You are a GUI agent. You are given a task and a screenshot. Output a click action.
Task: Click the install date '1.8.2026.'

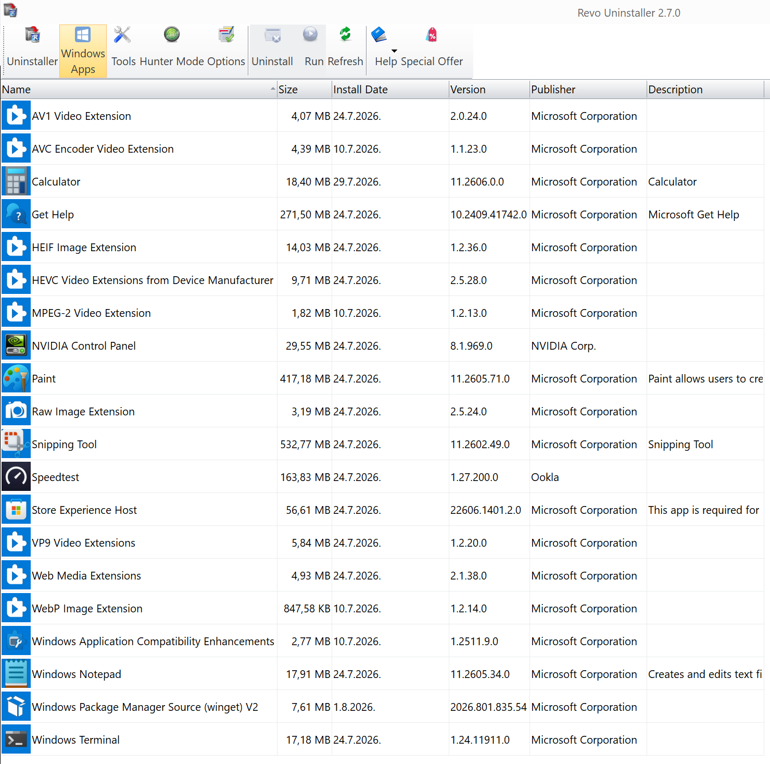355,707
